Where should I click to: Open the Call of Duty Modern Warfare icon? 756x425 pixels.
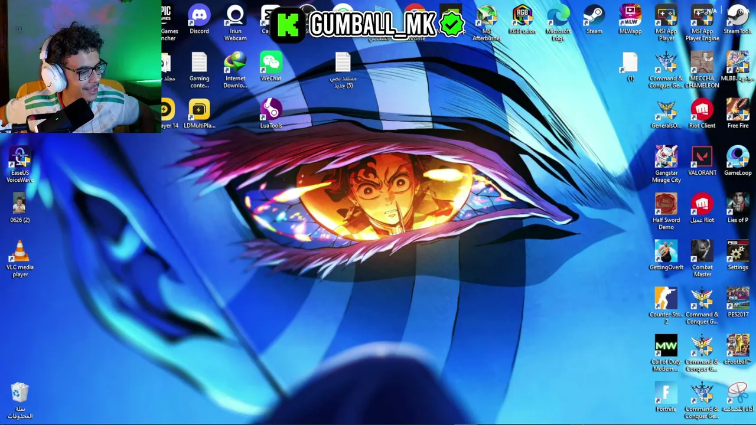(x=666, y=354)
